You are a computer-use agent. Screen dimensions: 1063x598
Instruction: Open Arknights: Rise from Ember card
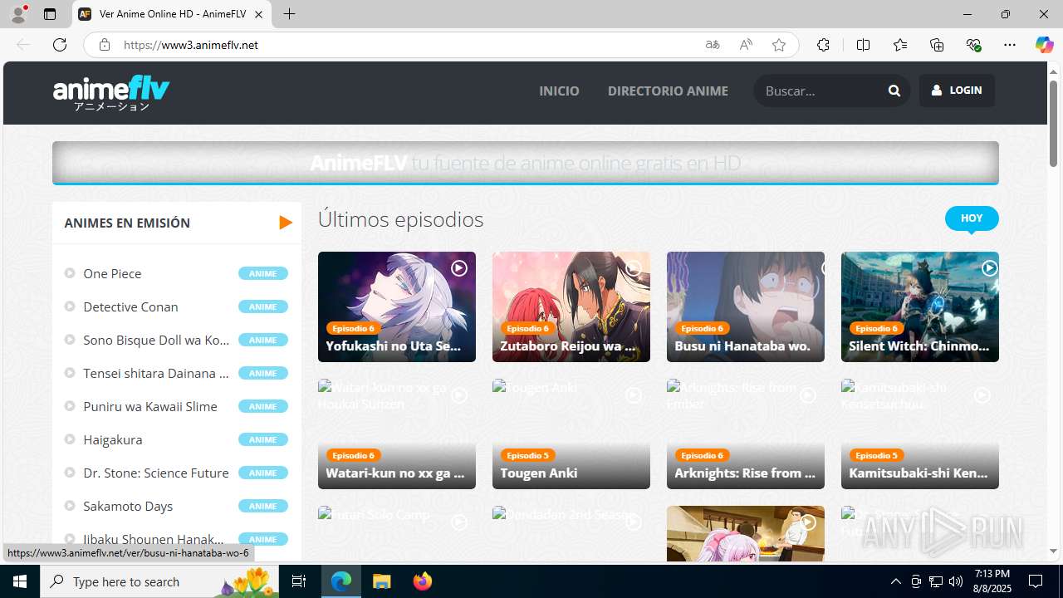[x=746, y=434]
